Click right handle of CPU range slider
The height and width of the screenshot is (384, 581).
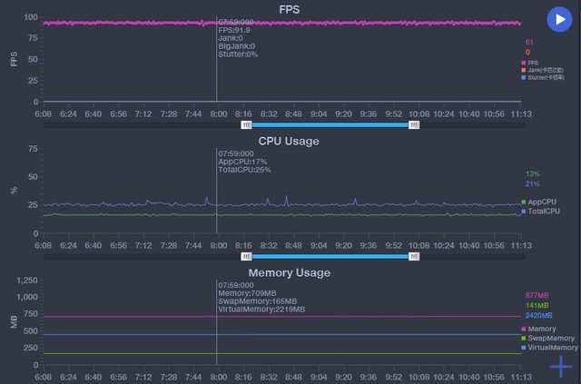(414, 257)
